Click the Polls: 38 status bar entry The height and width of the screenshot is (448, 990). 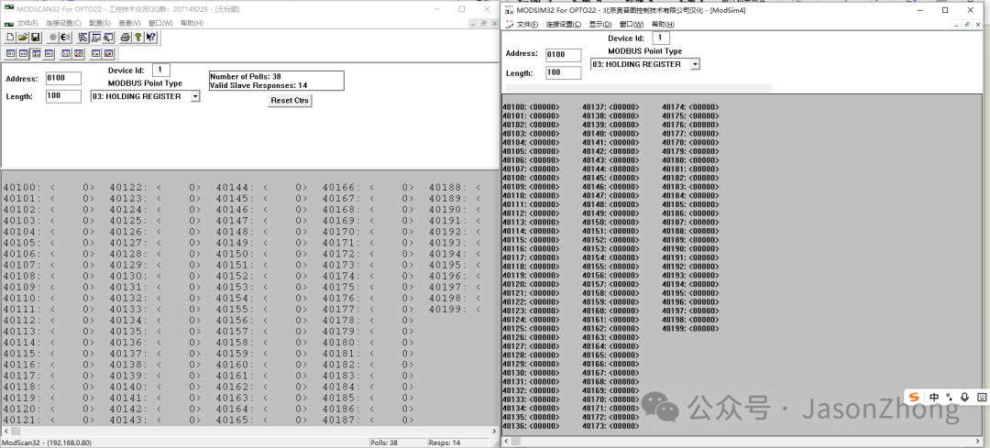pyautogui.click(x=398, y=443)
